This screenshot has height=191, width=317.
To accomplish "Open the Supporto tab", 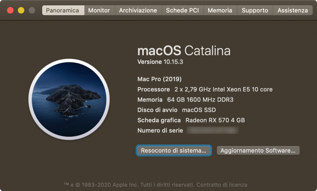I will tap(255, 10).
